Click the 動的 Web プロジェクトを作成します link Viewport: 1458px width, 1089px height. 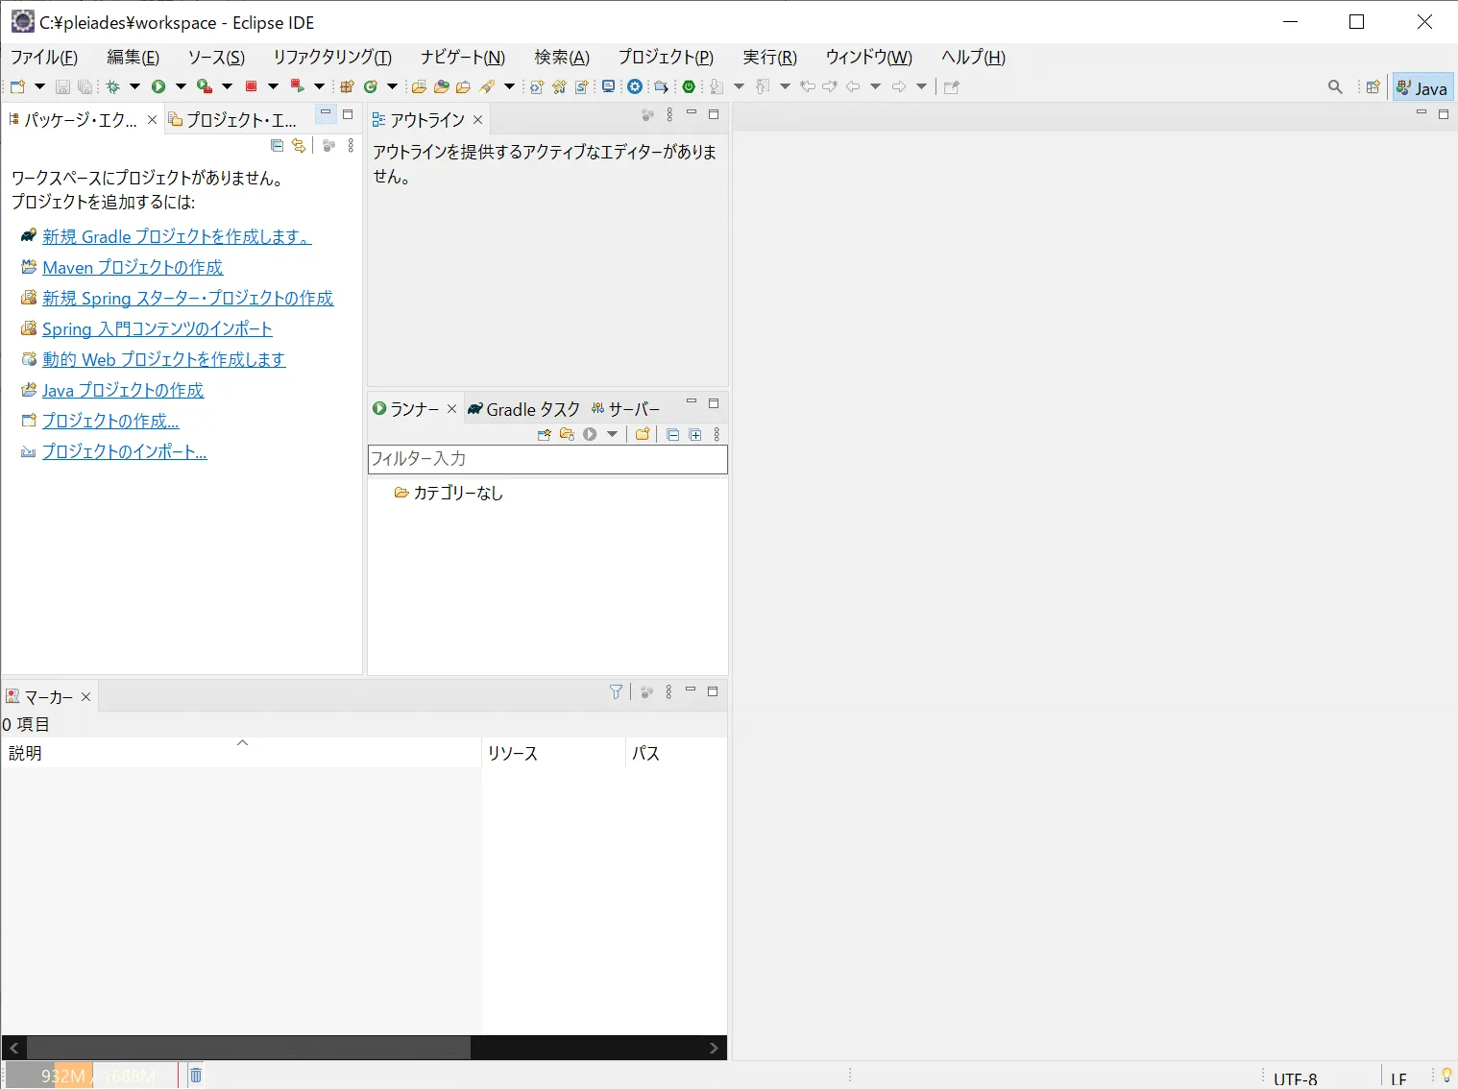tap(164, 359)
